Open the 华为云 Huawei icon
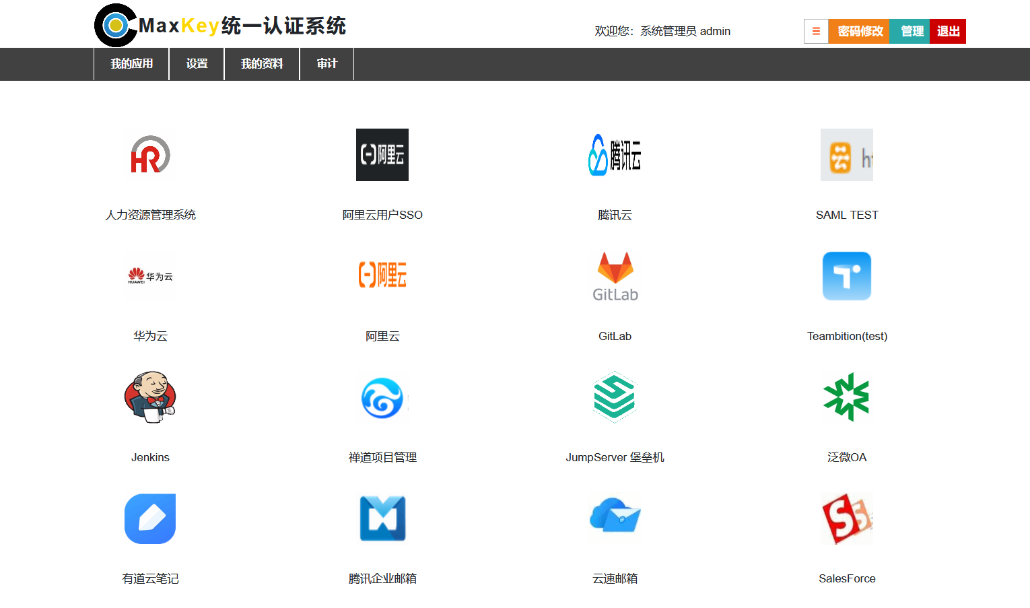 tap(150, 276)
